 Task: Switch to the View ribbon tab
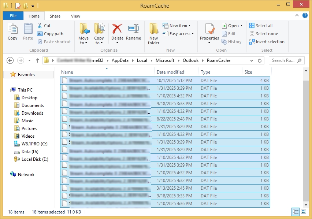tap(75, 16)
